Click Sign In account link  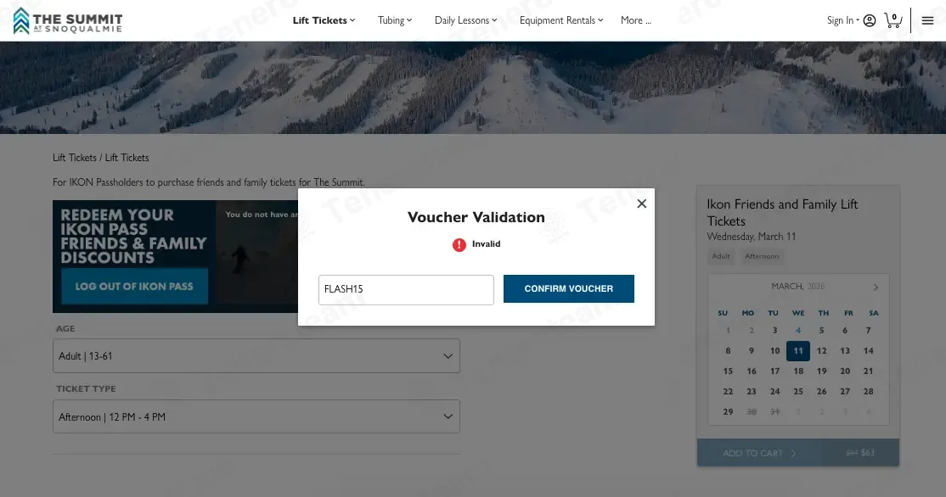pos(843,20)
